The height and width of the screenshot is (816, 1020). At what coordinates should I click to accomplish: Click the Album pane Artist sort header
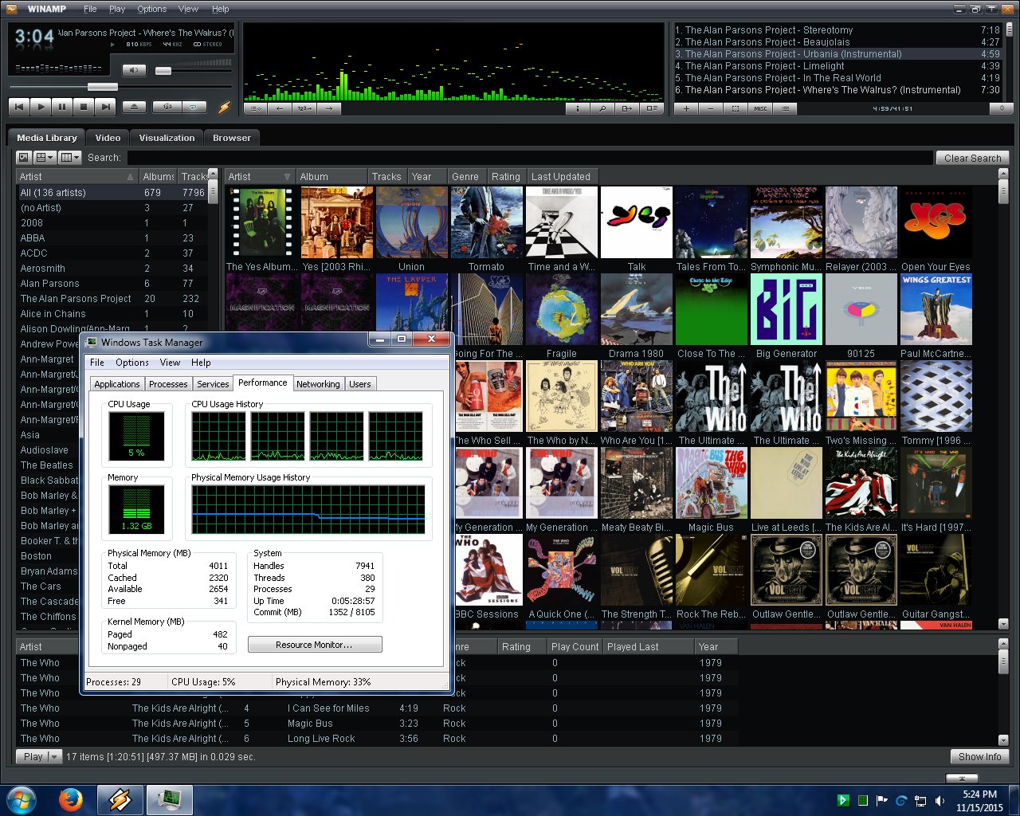click(260, 176)
